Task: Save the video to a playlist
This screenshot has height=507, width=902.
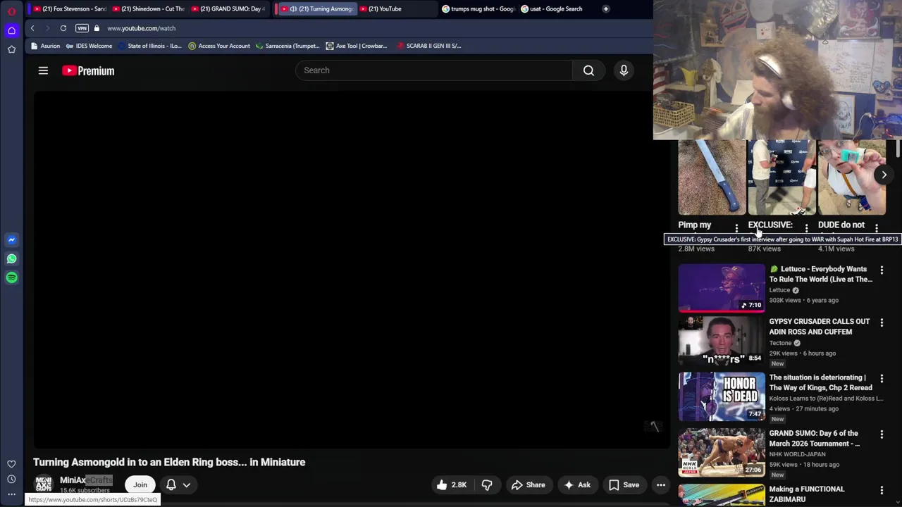Action: [624, 484]
